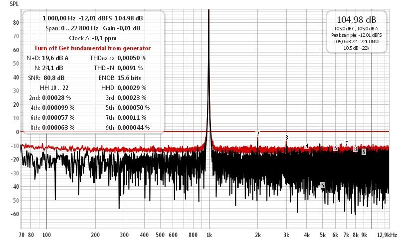Click the 1k frequency axis label
The height and width of the screenshot is (241, 399).
pyautogui.click(x=209, y=235)
